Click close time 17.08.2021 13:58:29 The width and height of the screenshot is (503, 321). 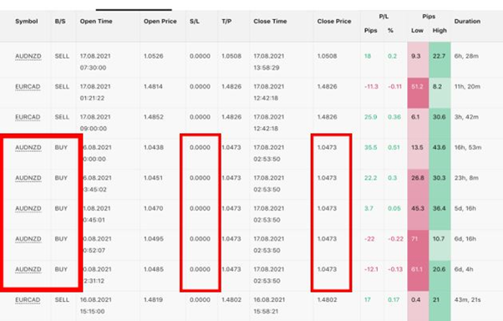point(269,62)
